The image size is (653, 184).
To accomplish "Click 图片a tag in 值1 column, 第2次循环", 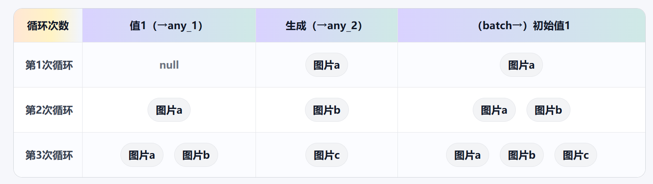I will click(x=169, y=110).
